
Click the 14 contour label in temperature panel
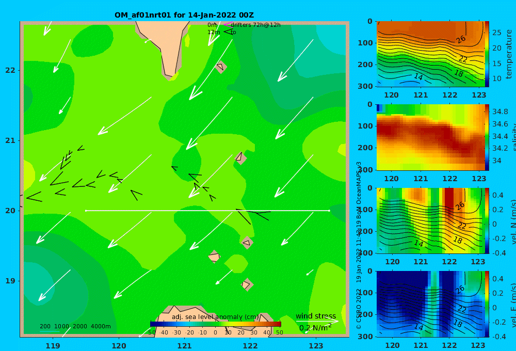click(418, 77)
